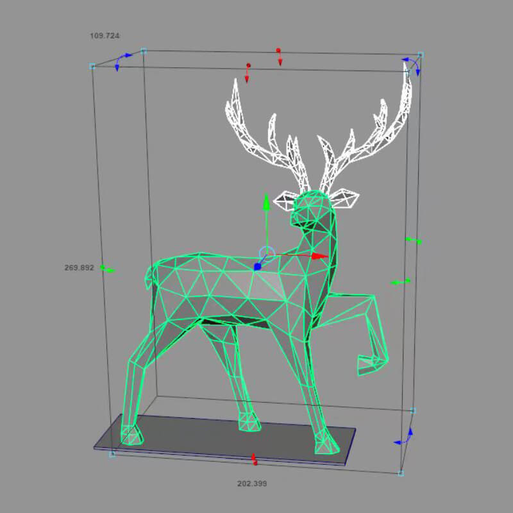Click the 109.724 depth dimension label
The height and width of the screenshot is (513, 513).
105,36
